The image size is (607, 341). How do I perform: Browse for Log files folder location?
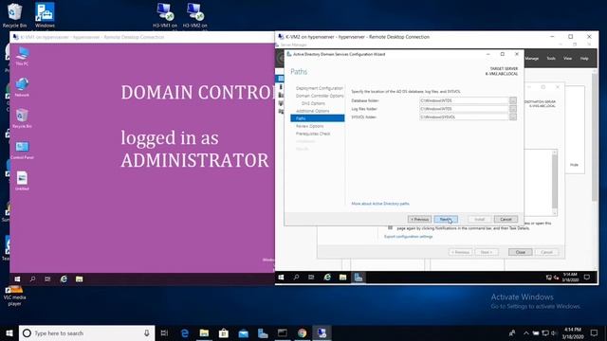512,109
